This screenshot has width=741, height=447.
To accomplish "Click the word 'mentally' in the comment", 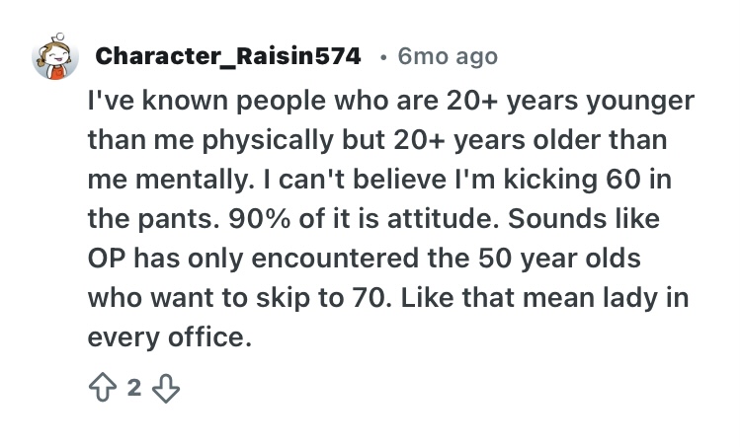I will click(x=192, y=180).
